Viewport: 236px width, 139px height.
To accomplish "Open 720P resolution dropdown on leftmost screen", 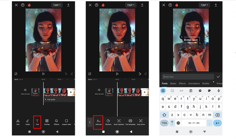I will [x=57, y=5].
